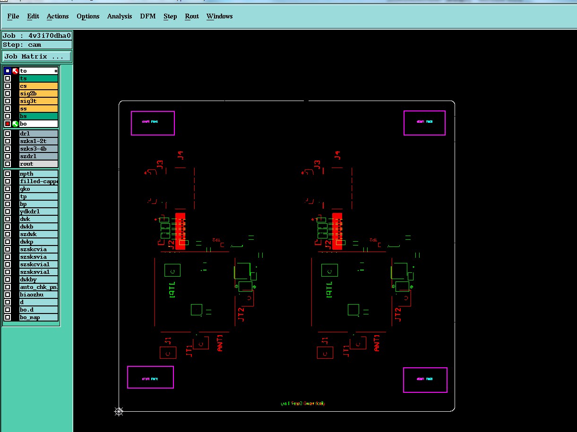Select the tp layer name

pos(39,196)
